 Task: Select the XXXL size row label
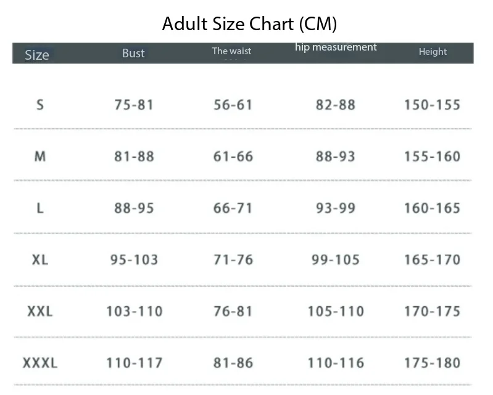coord(40,363)
